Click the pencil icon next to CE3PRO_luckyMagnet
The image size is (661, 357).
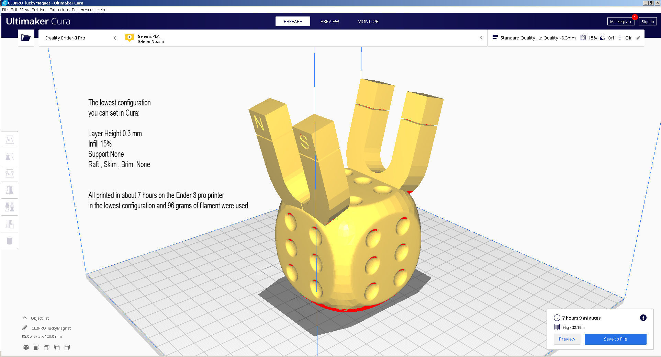pyautogui.click(x=25, y=328)
